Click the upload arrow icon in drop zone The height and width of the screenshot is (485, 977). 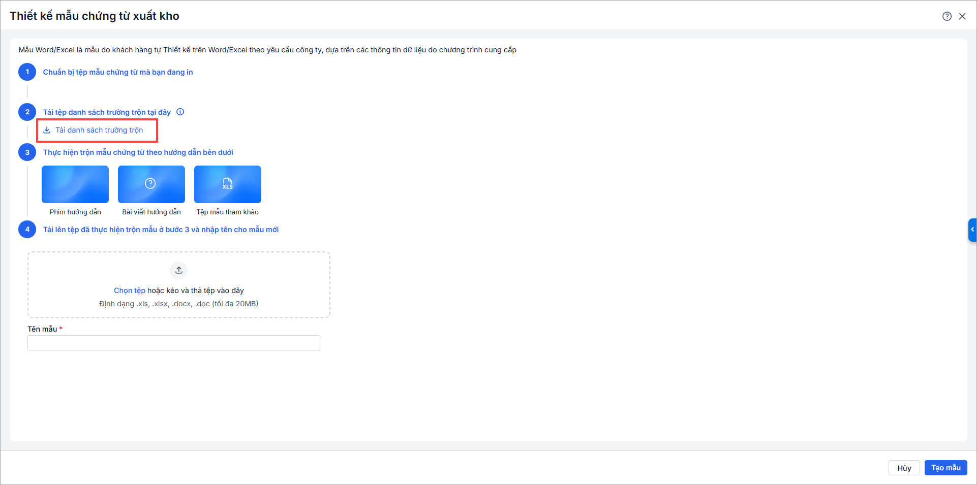(x=179, y=270)
